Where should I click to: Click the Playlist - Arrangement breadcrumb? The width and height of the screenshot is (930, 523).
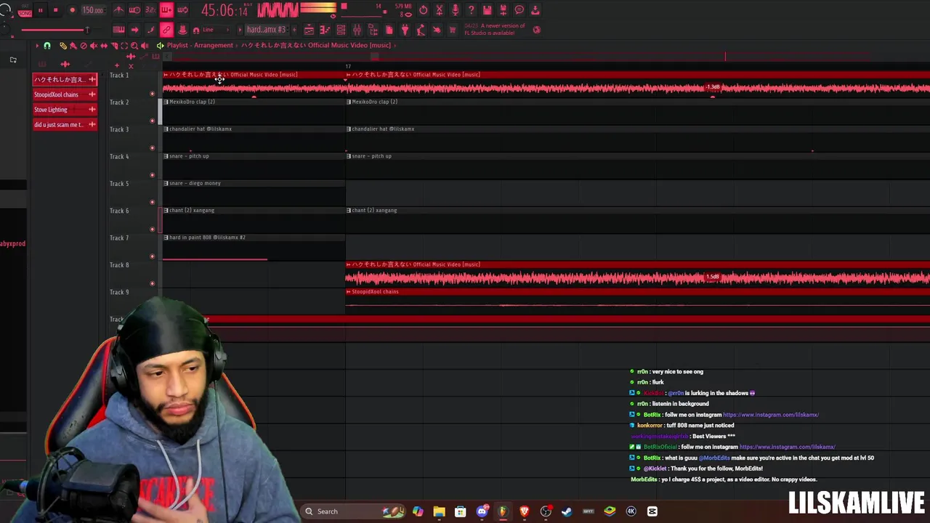coord(200,45)
